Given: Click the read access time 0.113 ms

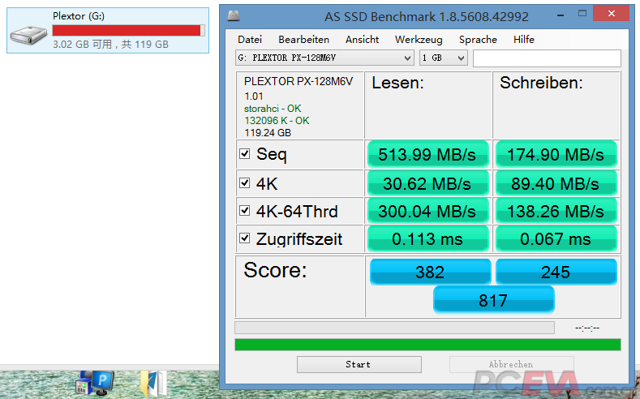Looking at the screenshot, I should tap(427, 239).
